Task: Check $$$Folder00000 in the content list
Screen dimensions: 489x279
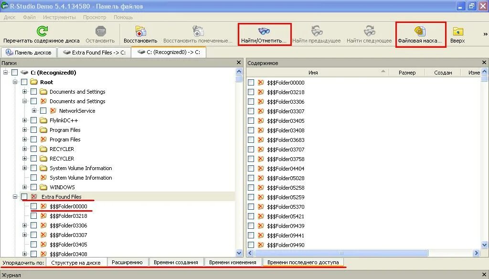Action: (251, 82)
